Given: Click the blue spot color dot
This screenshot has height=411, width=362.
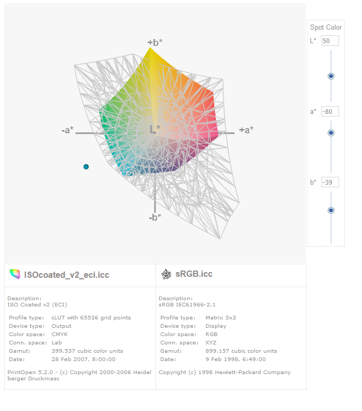Looking at the screenshot, I should pos(86,166).
